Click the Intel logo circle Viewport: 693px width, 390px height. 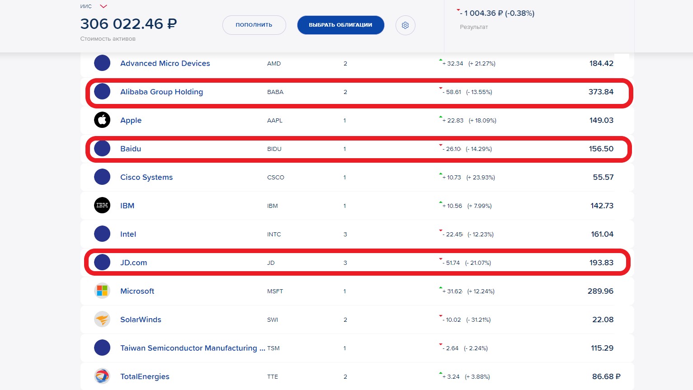102,234
